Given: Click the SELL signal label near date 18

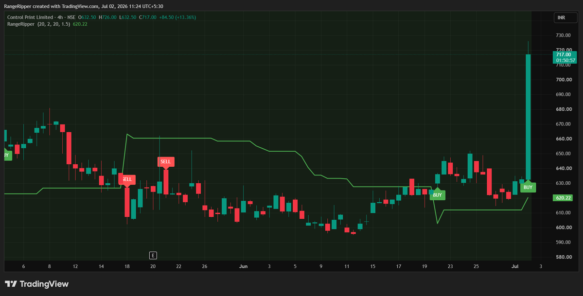Looking at the screenshot, I should tap(127, 179).
